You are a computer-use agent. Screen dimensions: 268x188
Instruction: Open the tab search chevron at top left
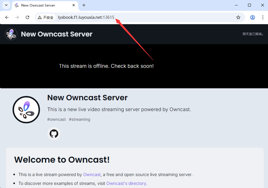pos(6,5)
